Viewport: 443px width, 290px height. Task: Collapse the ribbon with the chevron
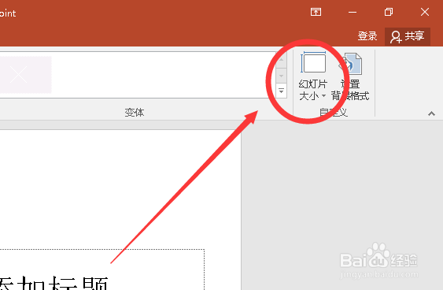pos(431,113)
